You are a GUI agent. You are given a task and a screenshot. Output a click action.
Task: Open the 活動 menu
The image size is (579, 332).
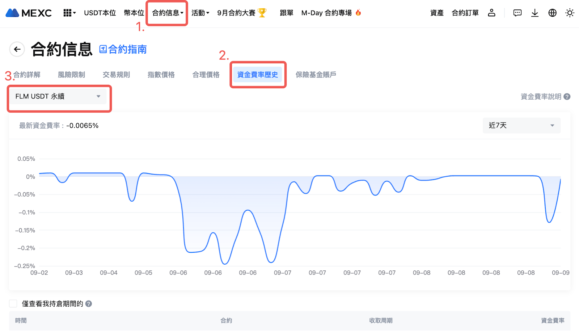pyautogui.click(x=200, y=13)
